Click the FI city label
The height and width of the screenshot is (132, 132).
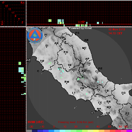point(46,35)
